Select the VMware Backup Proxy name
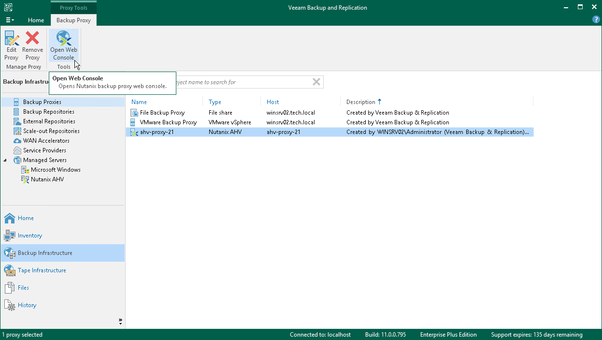The height and width of the screenshot is (340, 602). 168,122
